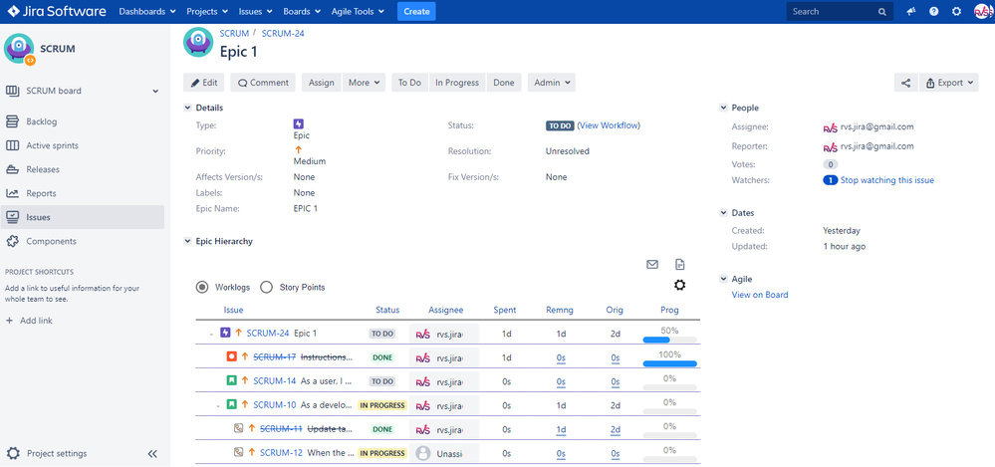Select the Worklogs radio button
This screenshot has height=467, width=995.
tap(202, 287)
